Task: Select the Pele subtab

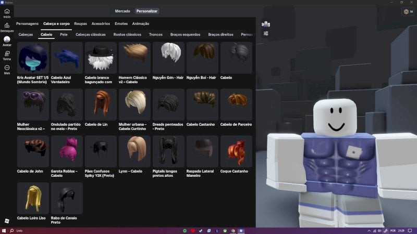Action: tap(64, 34)
